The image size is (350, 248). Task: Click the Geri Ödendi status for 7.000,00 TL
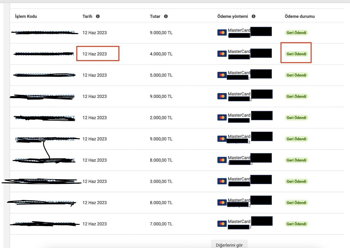296,224
